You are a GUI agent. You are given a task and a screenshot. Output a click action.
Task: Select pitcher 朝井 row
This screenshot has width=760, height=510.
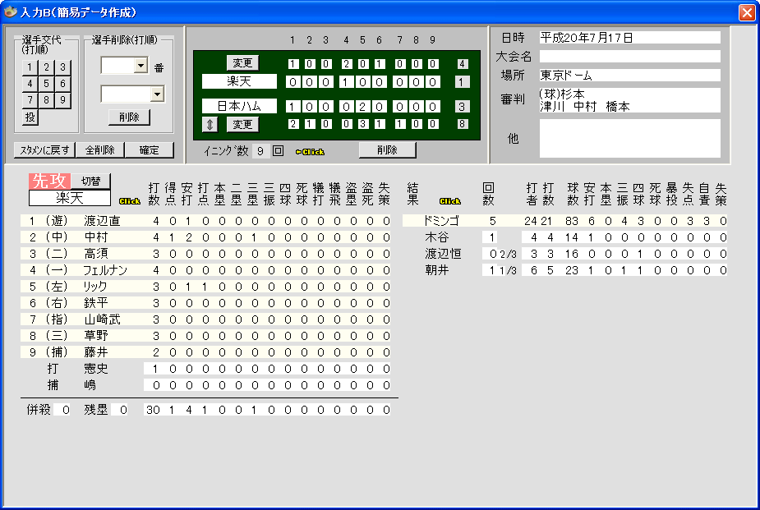coord(564,270)
